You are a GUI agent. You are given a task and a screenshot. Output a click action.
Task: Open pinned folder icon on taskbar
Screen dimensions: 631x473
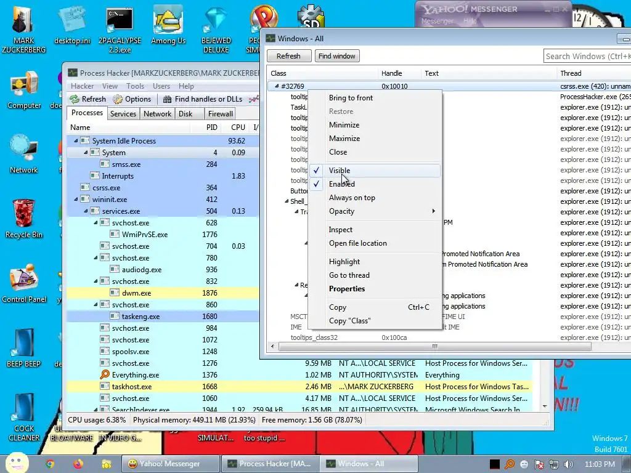click(x=106, y=464)
